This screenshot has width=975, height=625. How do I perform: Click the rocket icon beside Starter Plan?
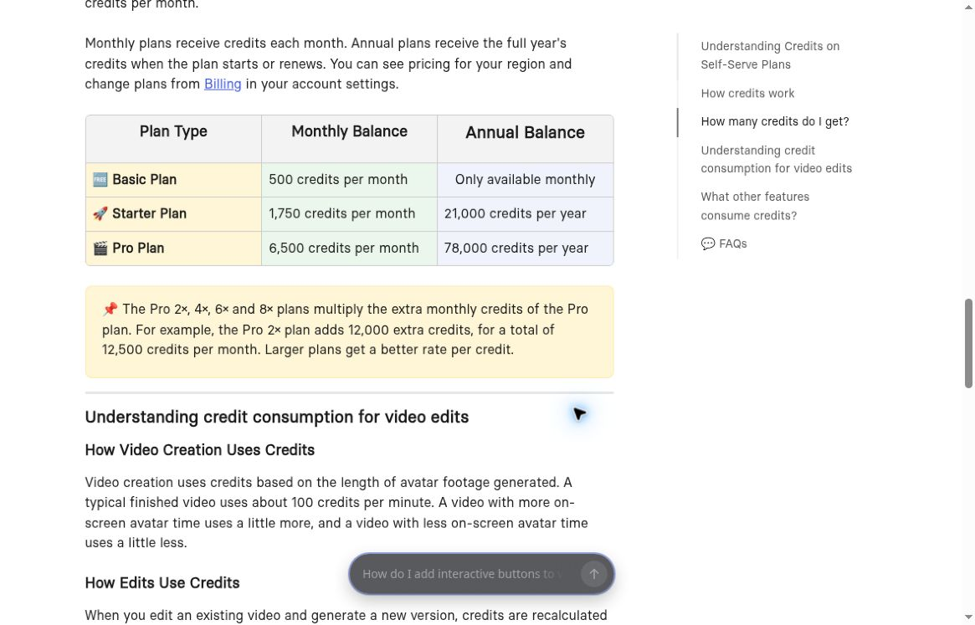point(100,214)
